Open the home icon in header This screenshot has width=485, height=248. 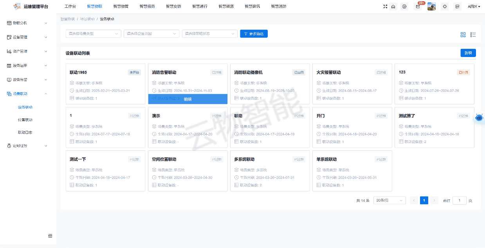pyautogui.click(x=393, y=7)
